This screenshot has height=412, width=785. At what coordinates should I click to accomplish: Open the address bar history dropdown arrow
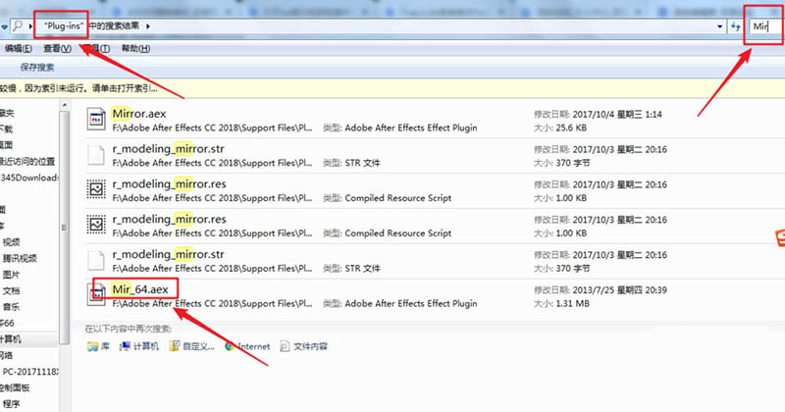pyautogui.click(x=720, y=26)
